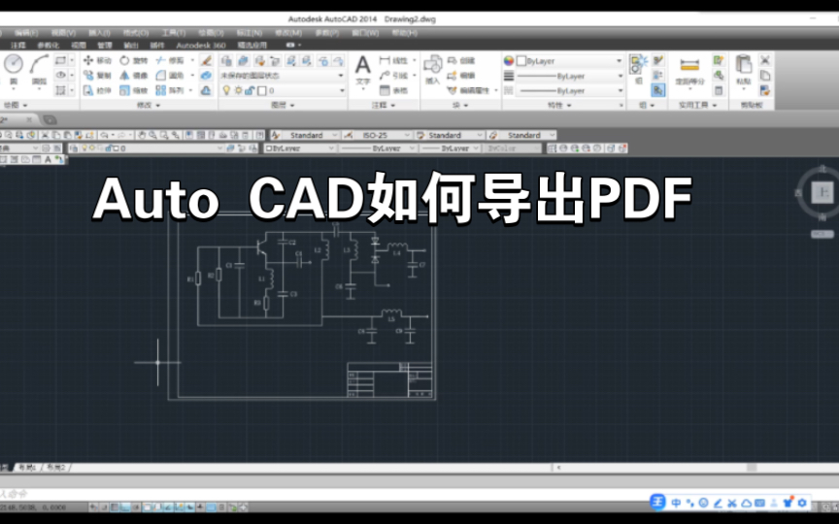Open the Layer Properties manager icon
The image size is (839, 524).
point(226,61)
